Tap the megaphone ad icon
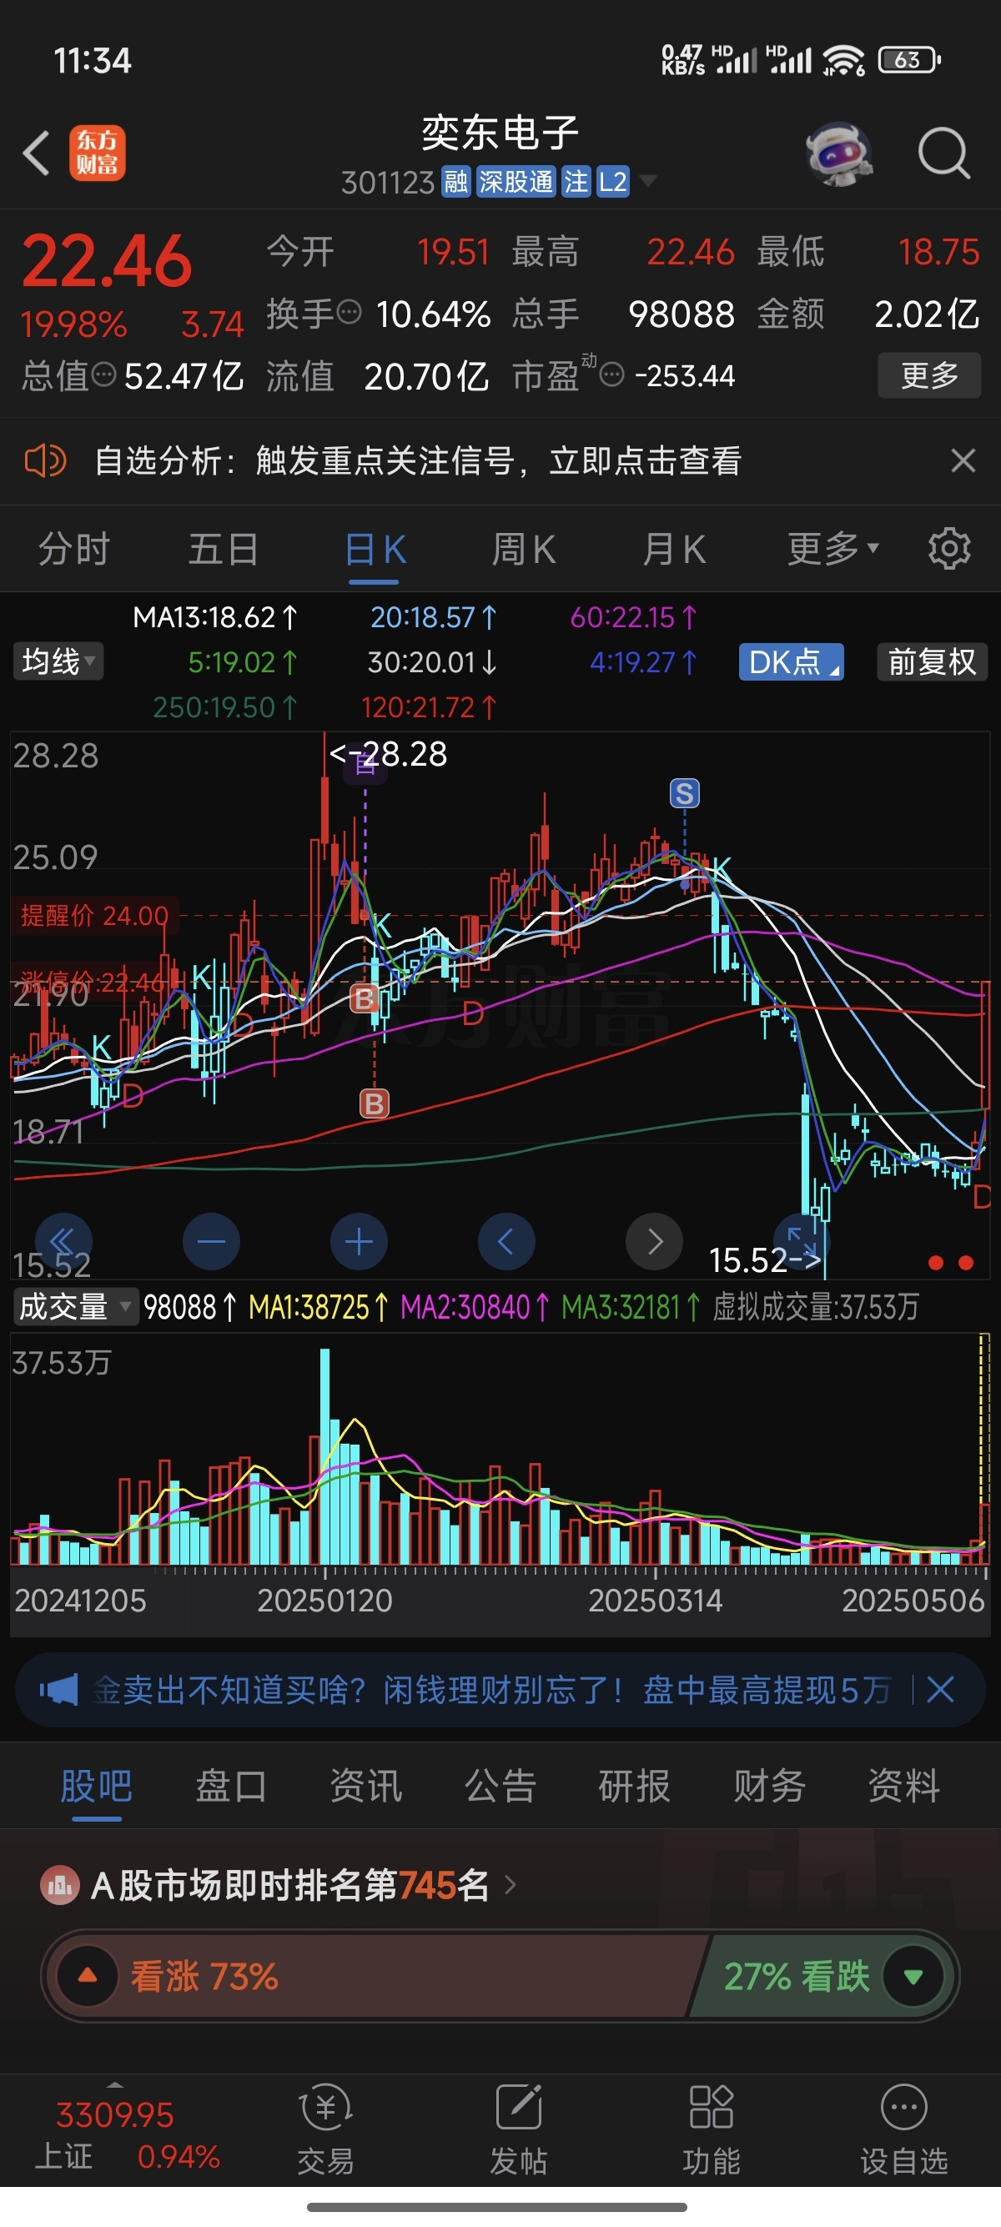Image resolution: width=1001 pixels, height=2227 pixels. (58, 1688)
